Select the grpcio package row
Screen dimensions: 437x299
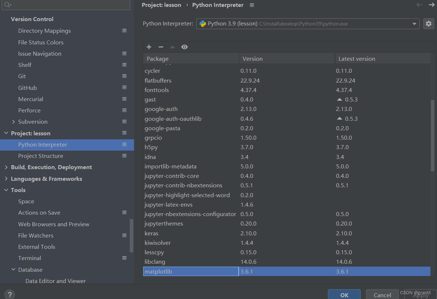[x=287, y=138]
